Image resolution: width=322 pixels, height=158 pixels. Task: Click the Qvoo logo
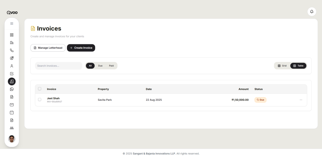12,13
